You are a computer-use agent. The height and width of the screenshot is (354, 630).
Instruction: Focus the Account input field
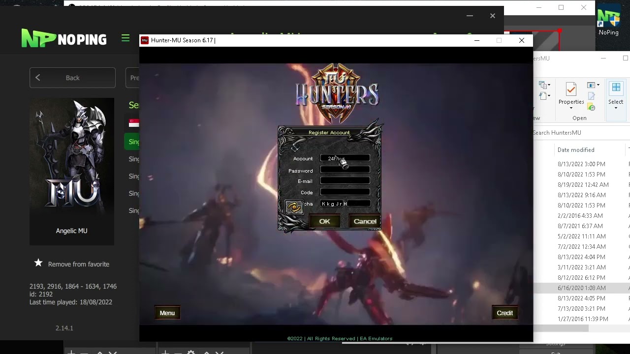345,158
